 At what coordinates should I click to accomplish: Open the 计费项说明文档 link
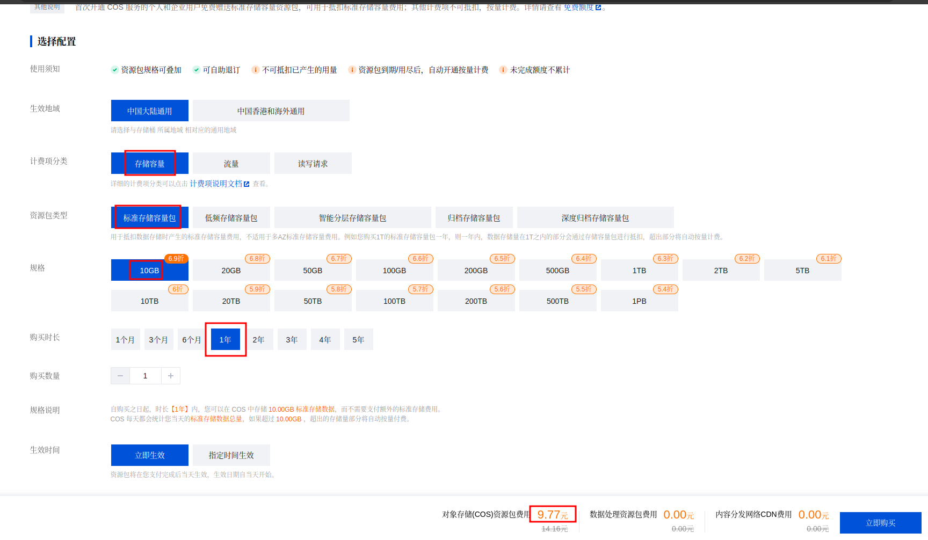tap(216, 184)
